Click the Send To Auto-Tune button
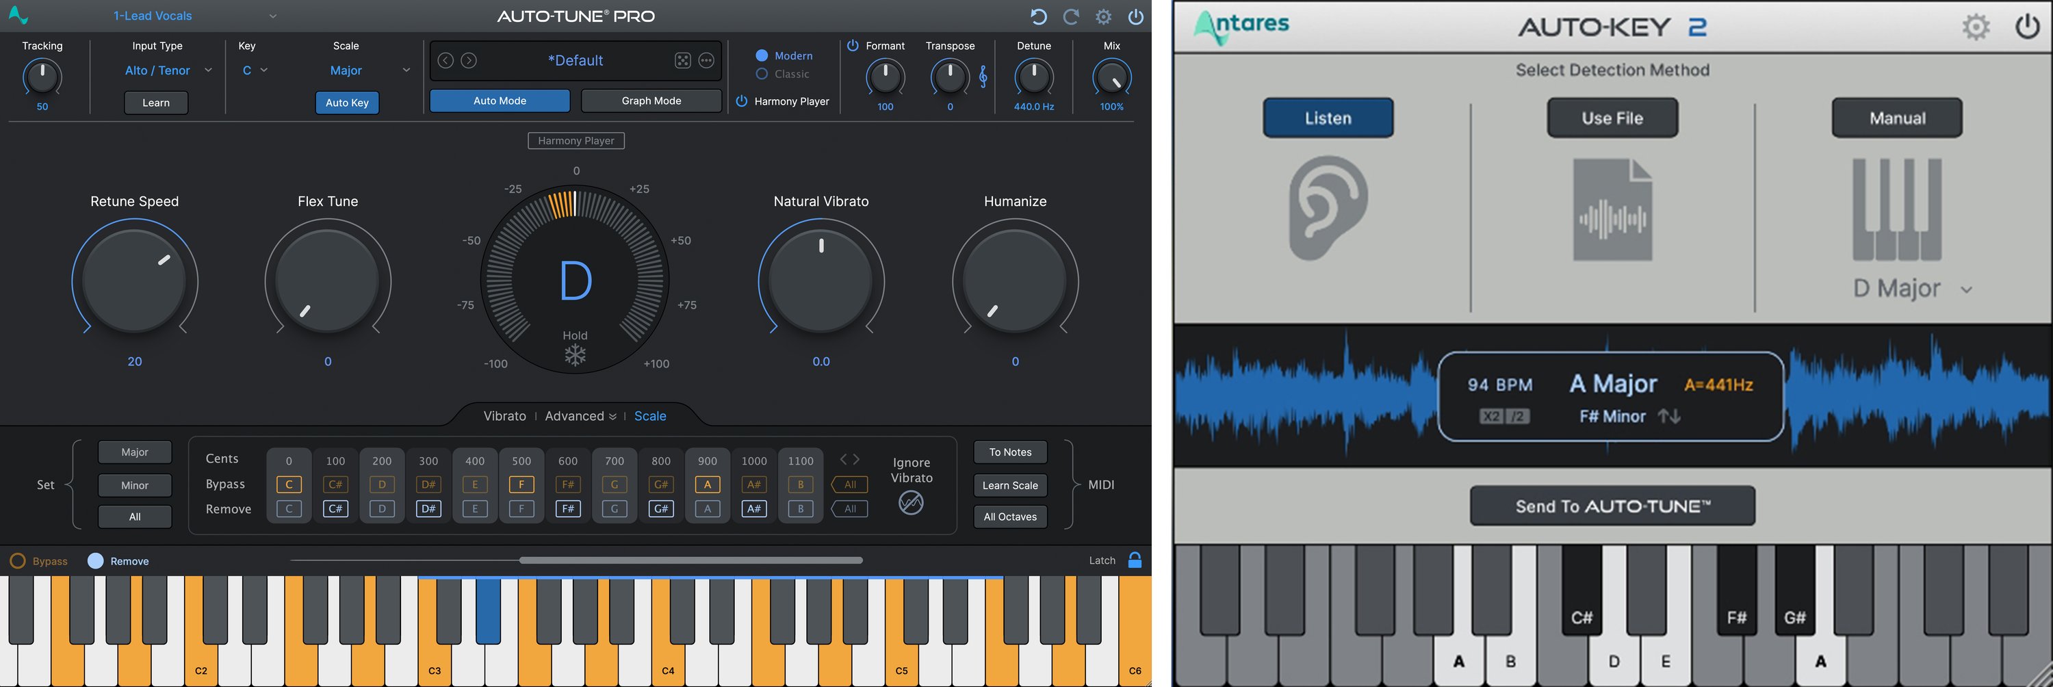2053x687 pixels. [x=1612, y=505]
